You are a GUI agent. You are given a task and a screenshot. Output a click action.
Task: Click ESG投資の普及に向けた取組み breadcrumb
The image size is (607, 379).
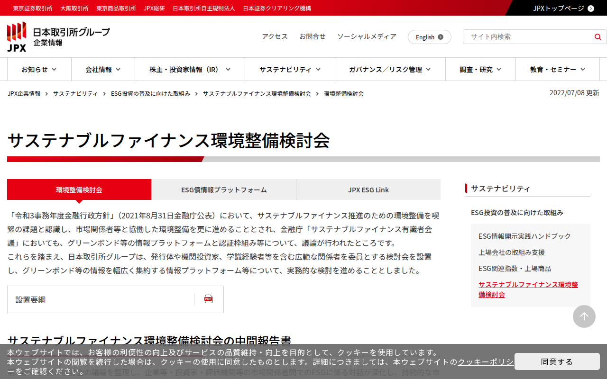click(x=150, y=94)
